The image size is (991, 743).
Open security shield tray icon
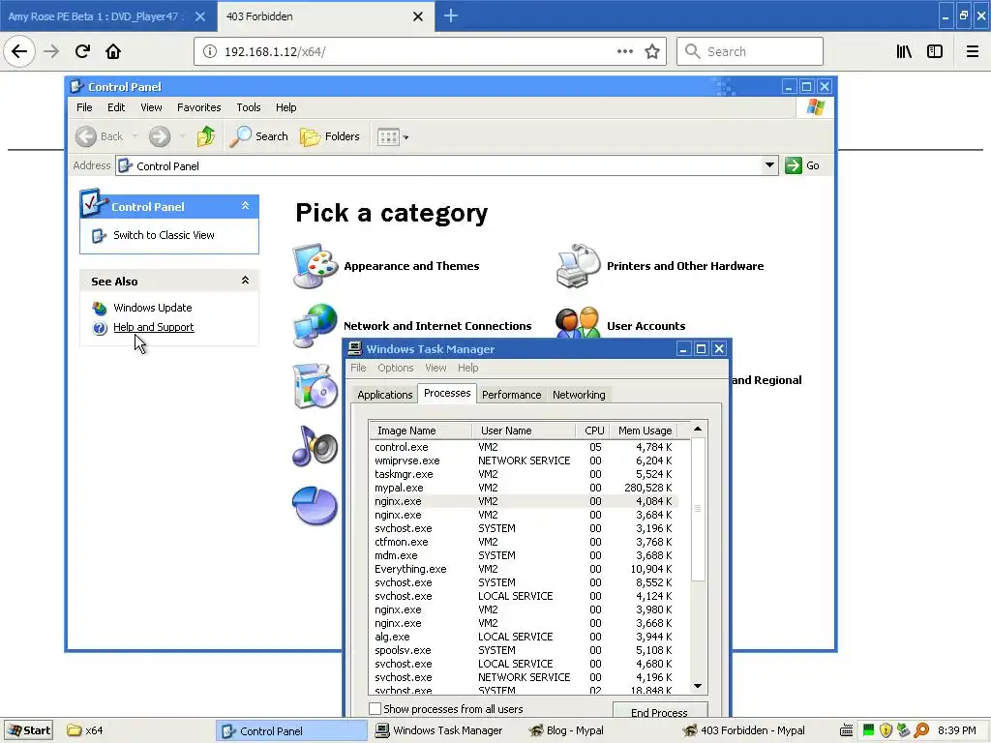click(x=886, y=731)
